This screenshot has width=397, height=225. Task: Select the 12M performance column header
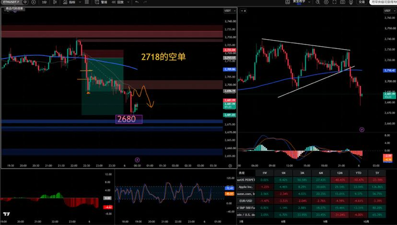(339, 173)
